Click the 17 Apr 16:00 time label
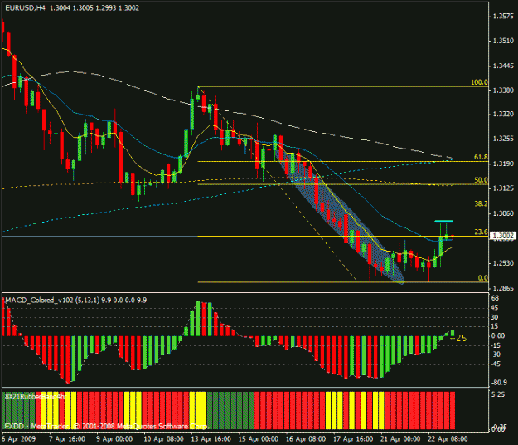The width and height of the screenshot is (518, 445). pos(353,438)
